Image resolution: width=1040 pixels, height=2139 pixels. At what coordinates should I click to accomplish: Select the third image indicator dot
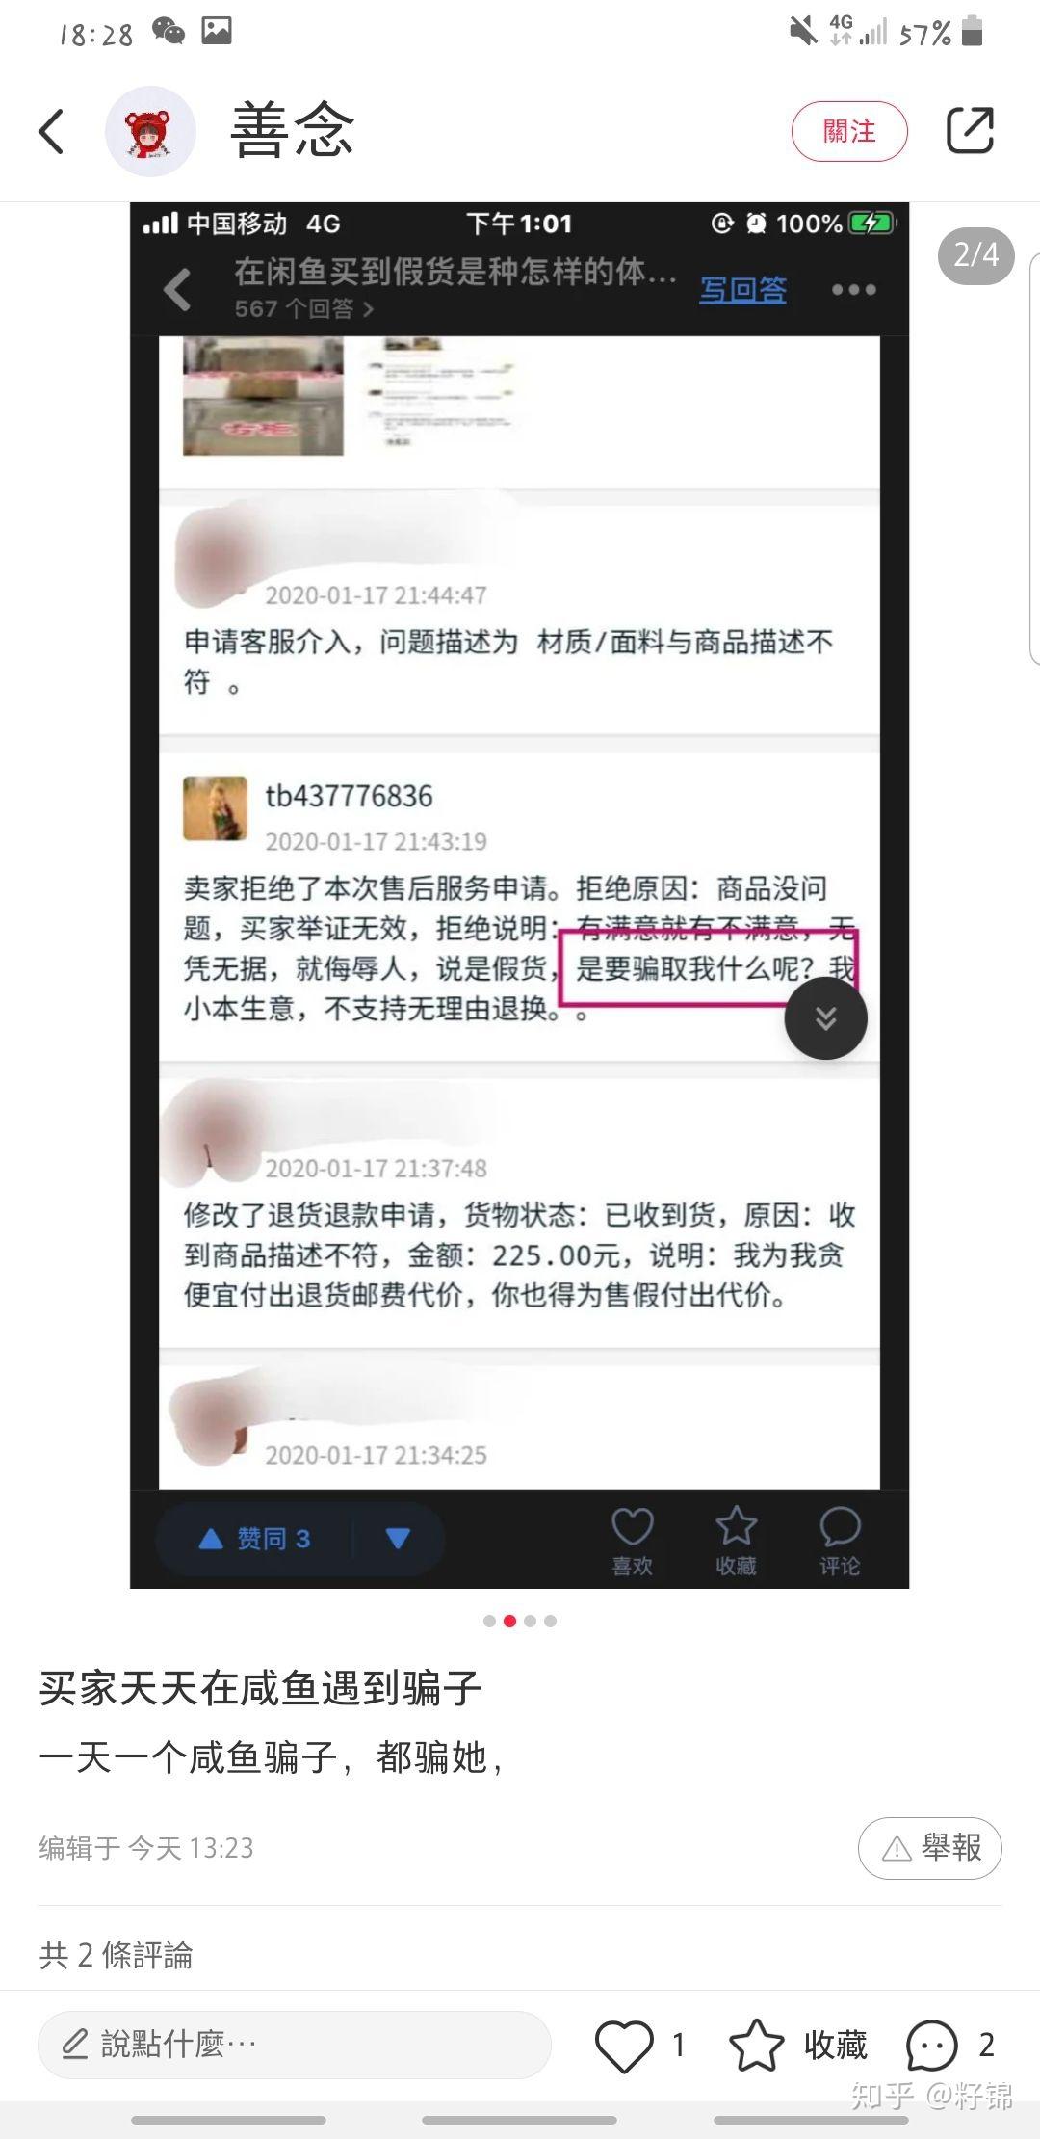point(530,1621)
